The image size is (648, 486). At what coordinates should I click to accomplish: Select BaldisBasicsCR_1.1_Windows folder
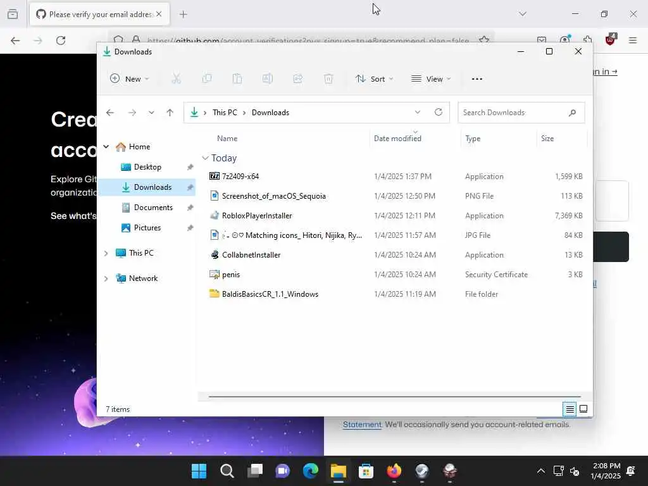270,294
